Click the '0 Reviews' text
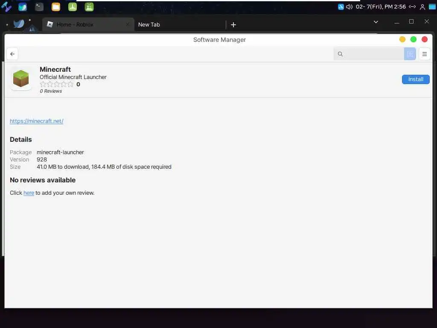The height and width of the screenshot is (328, 437). pos(51,91)
